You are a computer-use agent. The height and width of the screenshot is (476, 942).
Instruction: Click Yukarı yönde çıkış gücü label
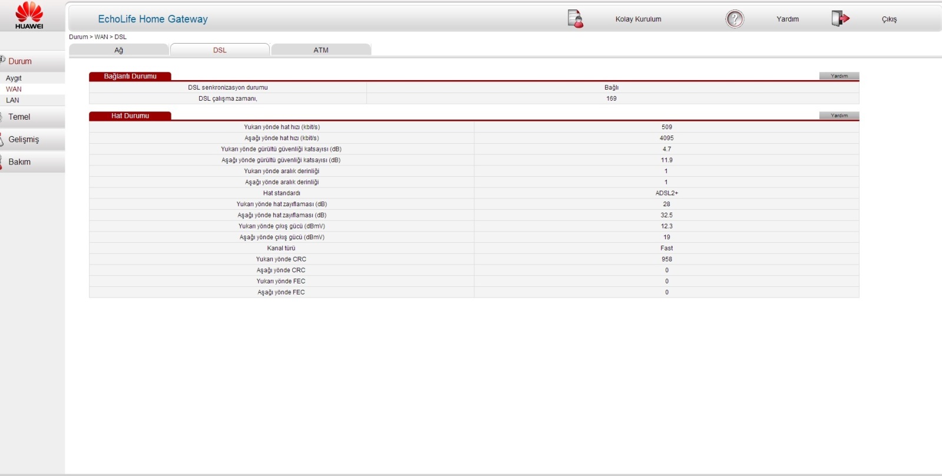click(x=282, y=226)
